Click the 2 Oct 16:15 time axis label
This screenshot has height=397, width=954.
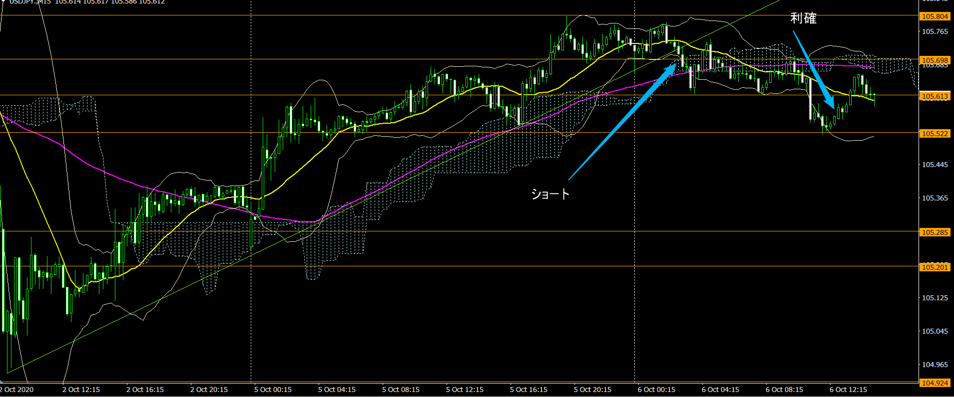point(145,390)
